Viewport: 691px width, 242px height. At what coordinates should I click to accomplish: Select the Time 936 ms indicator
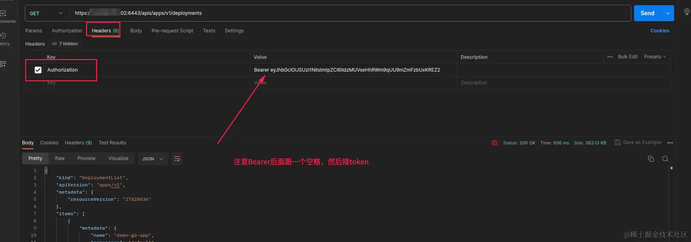pyautogui.click(x=554, y=143)
